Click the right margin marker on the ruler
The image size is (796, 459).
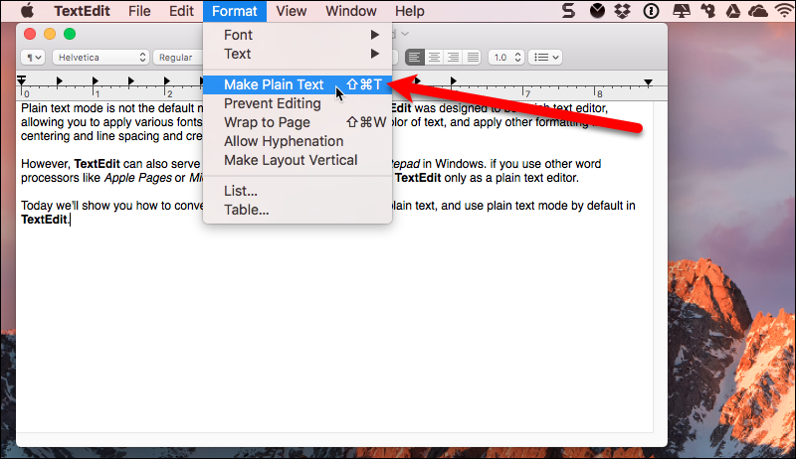pyautogui.click(x=649, y=81)
